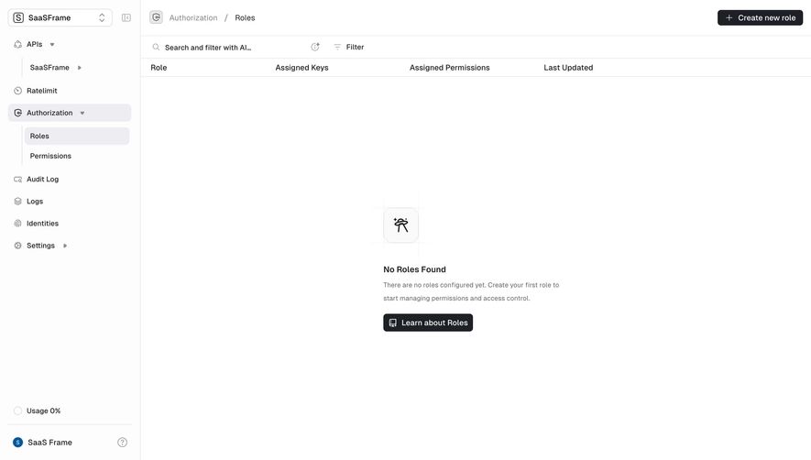Click the APIs icon in sidebar
Viewport: 811px width, 460px height.
tap(17, 45)
